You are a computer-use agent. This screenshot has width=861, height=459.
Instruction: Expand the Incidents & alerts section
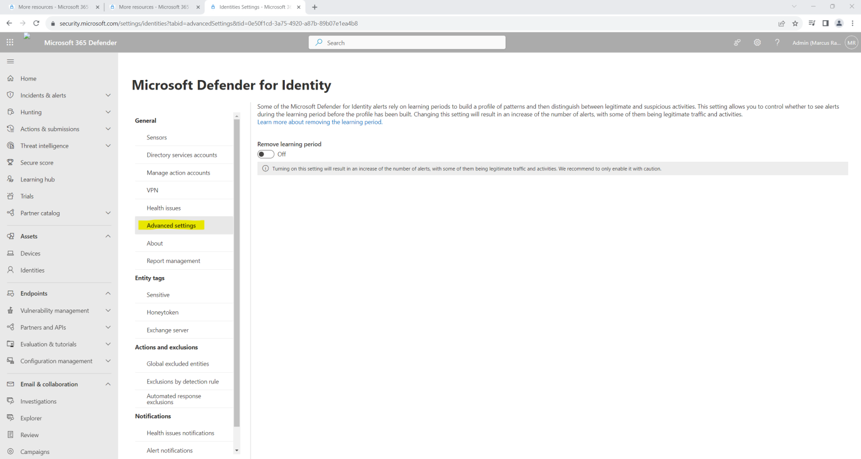tap(108, 95)
